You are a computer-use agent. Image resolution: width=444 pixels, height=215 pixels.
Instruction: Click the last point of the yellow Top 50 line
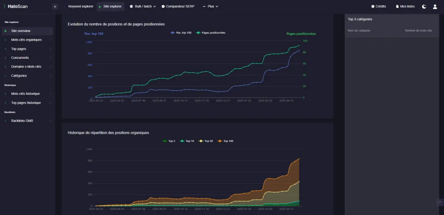coord(299,182)
